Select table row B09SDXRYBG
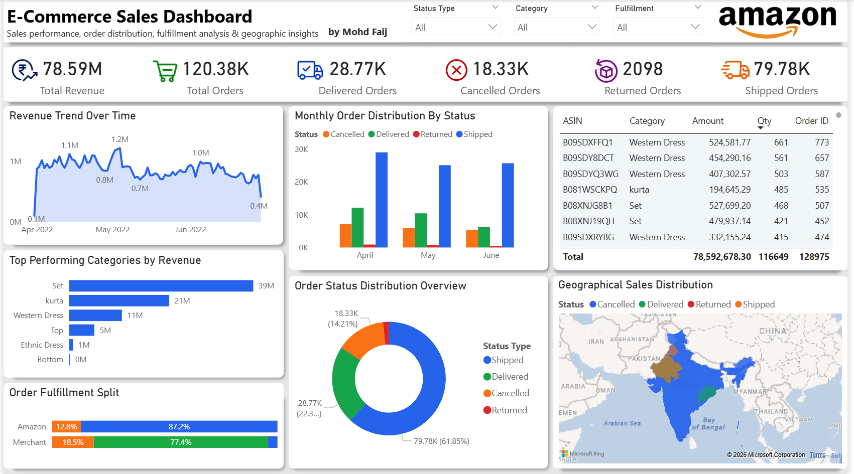Viewport: 854px width, 474px height. (x=696, y=237)
